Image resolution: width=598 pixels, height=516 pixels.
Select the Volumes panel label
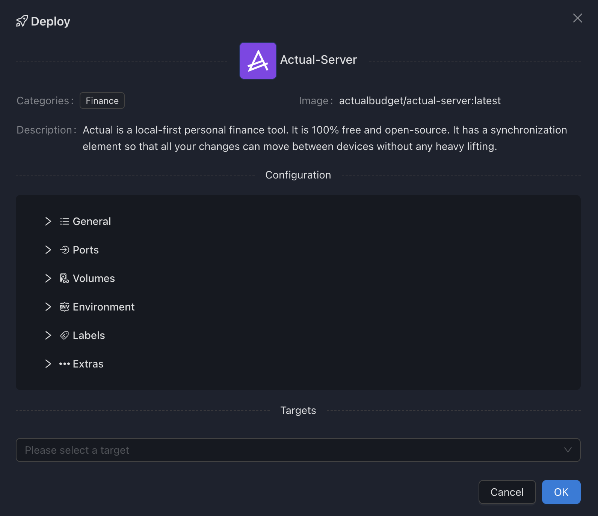[94, 278]
